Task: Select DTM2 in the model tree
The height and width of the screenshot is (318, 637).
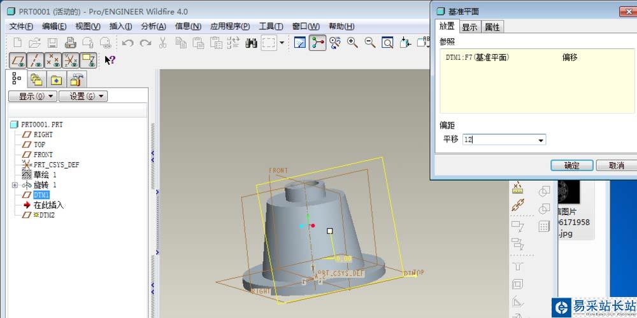Action: click(47, 215)
